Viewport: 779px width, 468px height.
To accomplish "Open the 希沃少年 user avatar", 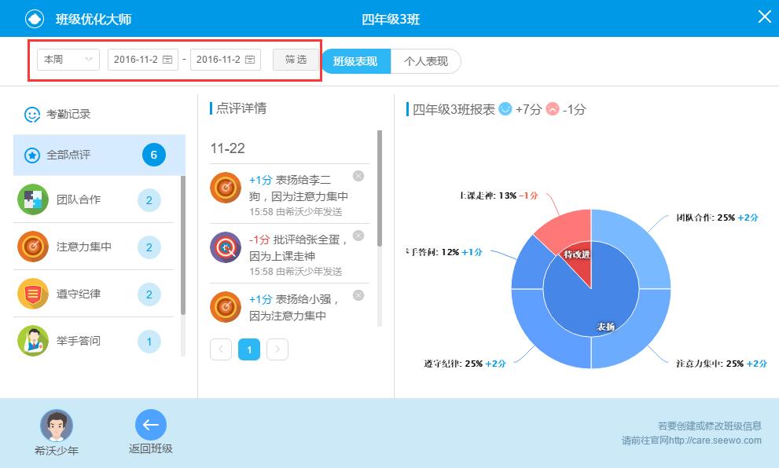I will (x=57, y=426).
